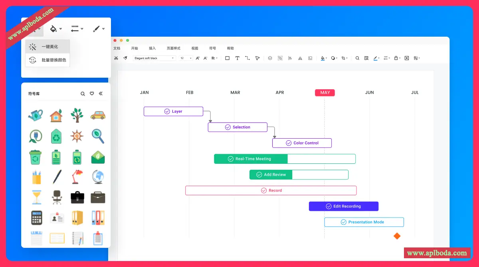Open toolbar fill color bucket picker
Image resolution: width=479 pixels, height=267 pixels.
(x=324, y=58)
